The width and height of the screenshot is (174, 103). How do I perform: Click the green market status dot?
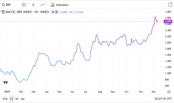click(x=52, y=12)
